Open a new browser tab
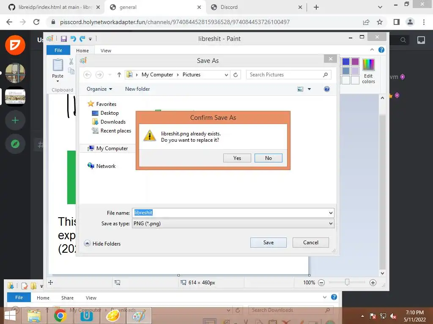This screenshot has height=324, width=433. [x=316, y=7]
